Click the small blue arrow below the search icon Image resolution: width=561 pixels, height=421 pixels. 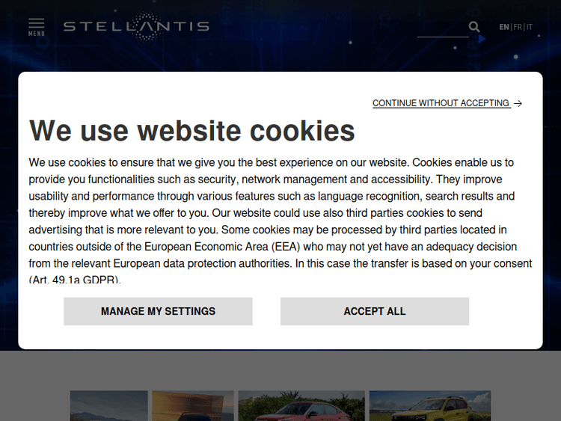482,39
